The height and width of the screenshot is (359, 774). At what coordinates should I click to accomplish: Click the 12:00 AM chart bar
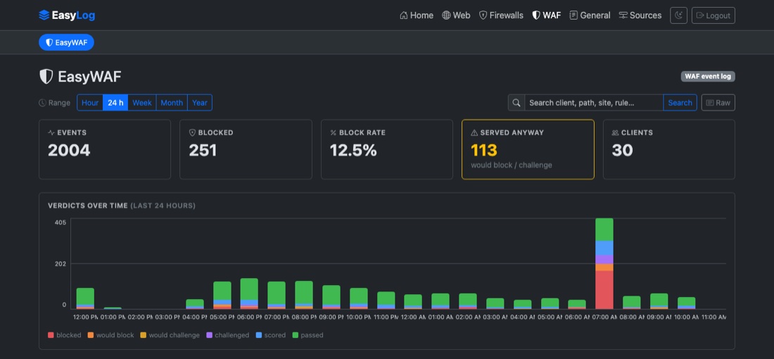(413, 302)
